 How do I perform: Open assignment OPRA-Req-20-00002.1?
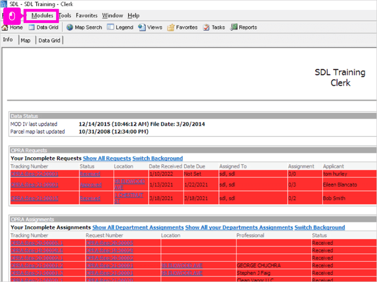(37, 258)
